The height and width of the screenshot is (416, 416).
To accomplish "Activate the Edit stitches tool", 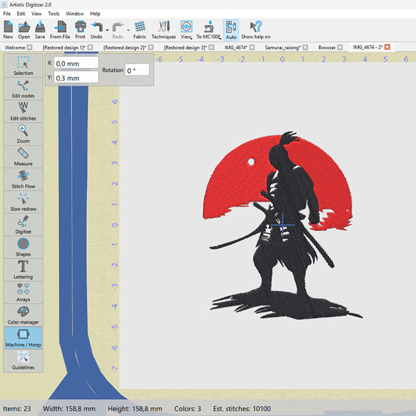I will (x=23, y=111).
